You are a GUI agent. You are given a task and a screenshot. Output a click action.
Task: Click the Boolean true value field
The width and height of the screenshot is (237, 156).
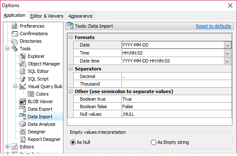coord(176,99)
